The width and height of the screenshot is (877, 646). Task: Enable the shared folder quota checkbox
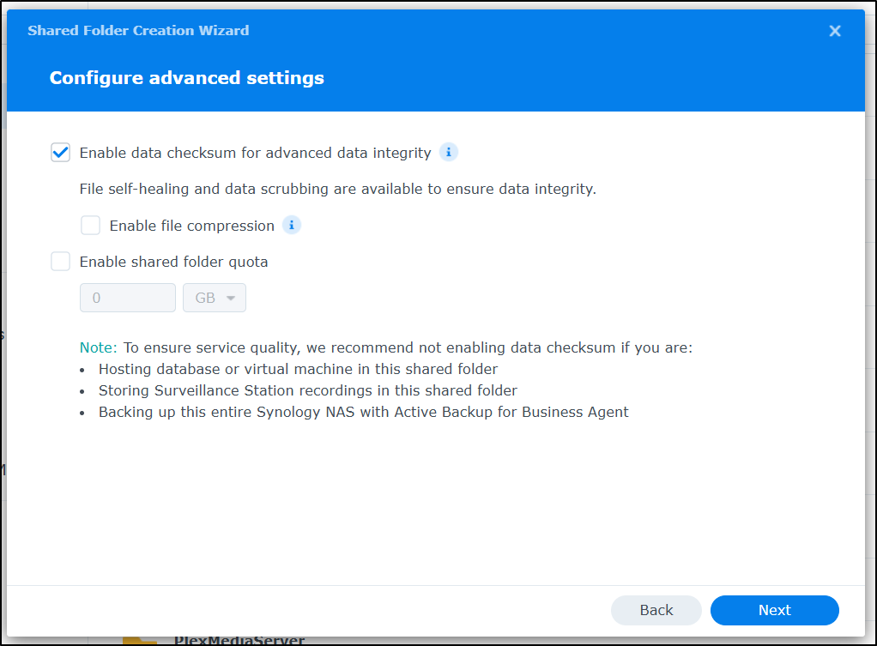pos(60,261)
